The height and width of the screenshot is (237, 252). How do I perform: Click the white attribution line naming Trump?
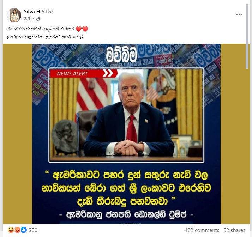126,214
